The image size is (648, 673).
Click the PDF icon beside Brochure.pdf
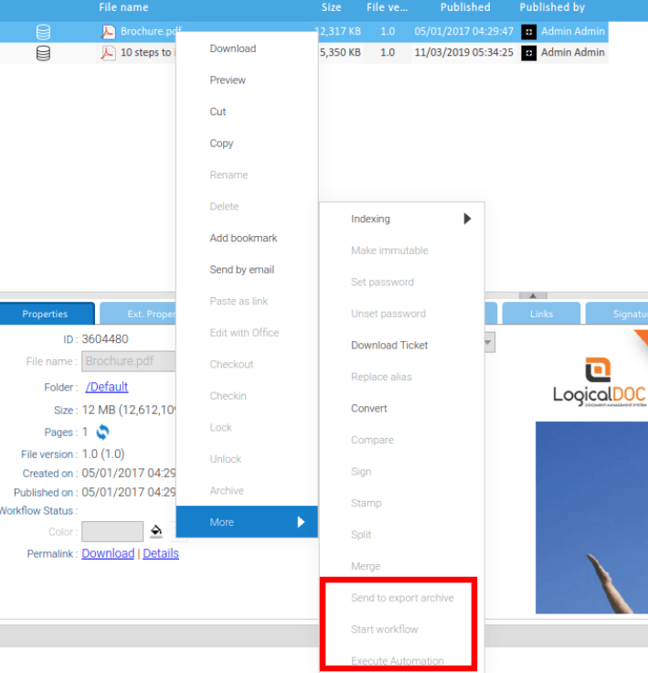click(108, 31)
